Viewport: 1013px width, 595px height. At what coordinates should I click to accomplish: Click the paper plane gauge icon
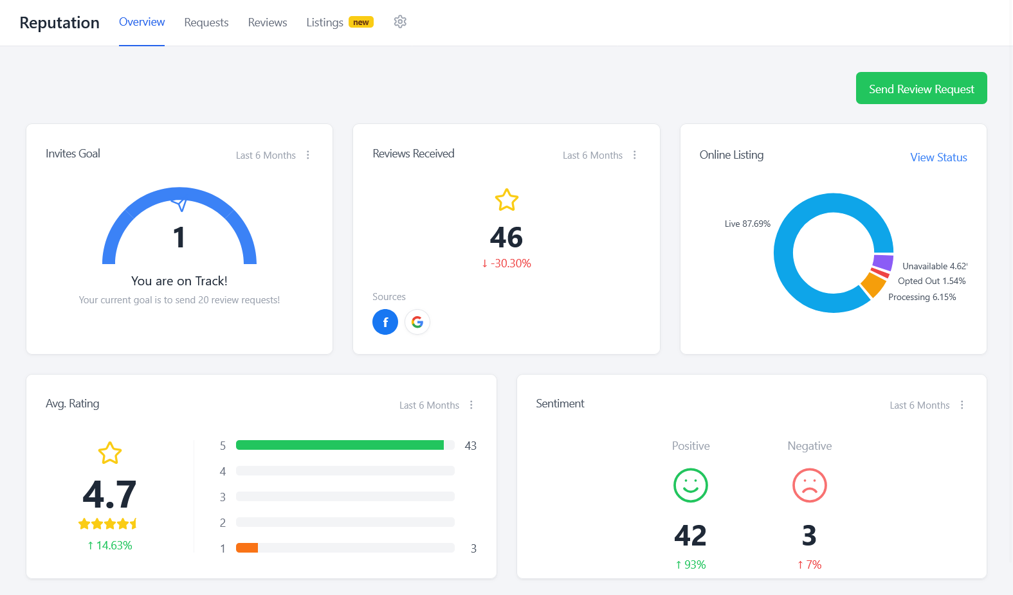pyautogui.click(x=179, y=205)
